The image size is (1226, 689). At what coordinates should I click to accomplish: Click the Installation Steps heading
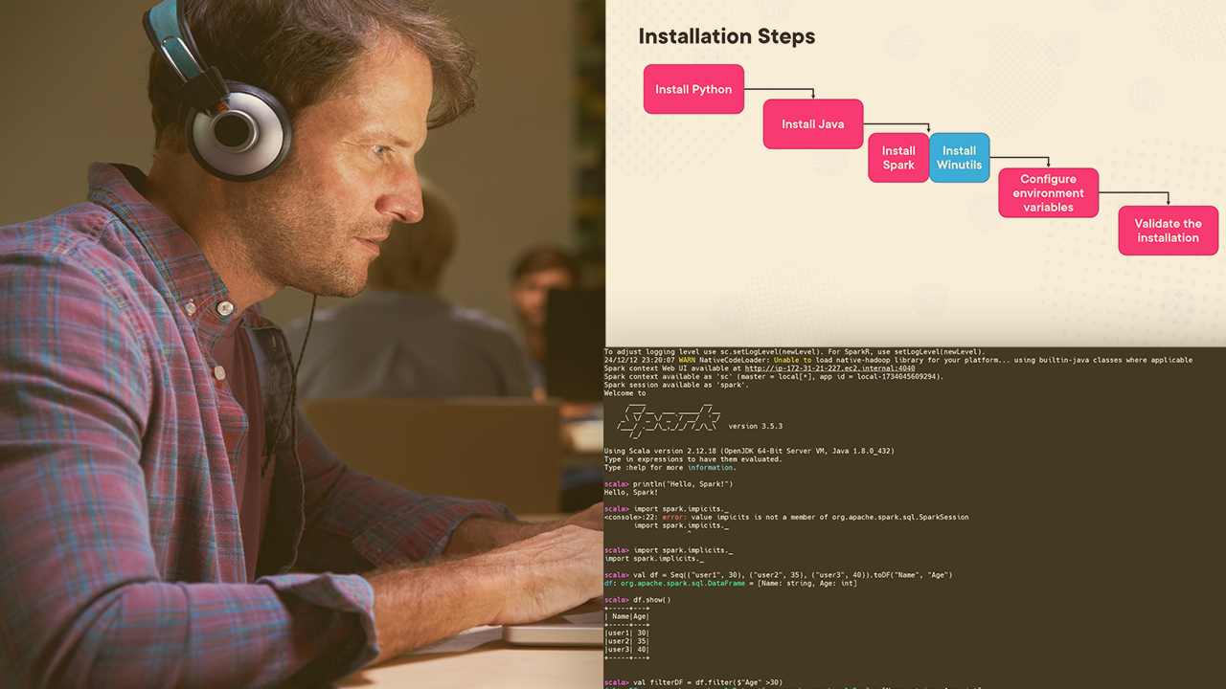(726, 37)
